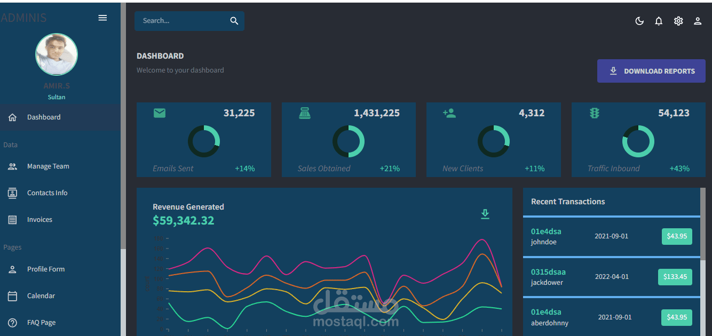Open the Dashboard menu item

click(x=60, y=117)
